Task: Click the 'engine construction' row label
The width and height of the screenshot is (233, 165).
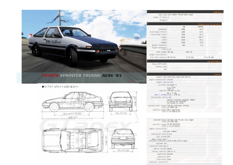Action: 158,129
